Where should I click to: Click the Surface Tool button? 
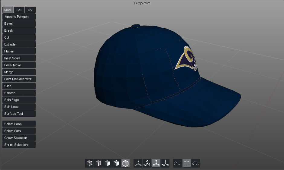coord(19,114)
